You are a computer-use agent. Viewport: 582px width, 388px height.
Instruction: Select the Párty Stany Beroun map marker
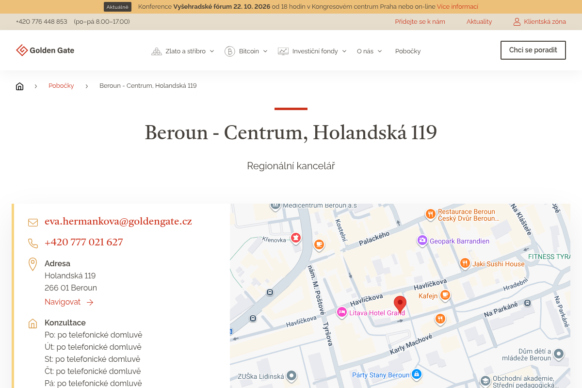[x=416, y=374]
